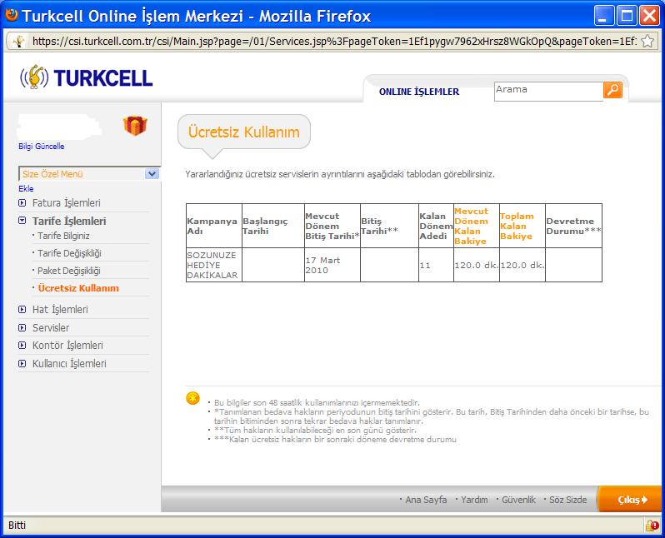Click SOZUNUZE HEDİYE DAKİKALAR cell
The height and width of the screenshot is (538, 665).
pos(213,265)
